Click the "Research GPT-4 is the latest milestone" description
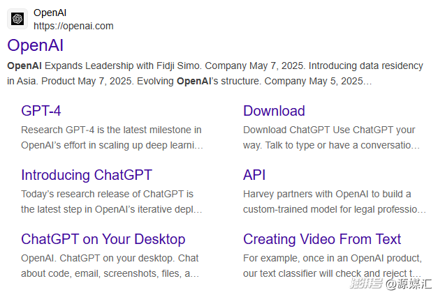Screen dimensions: 438x297 pyautogui.click(x=111, y=130)
